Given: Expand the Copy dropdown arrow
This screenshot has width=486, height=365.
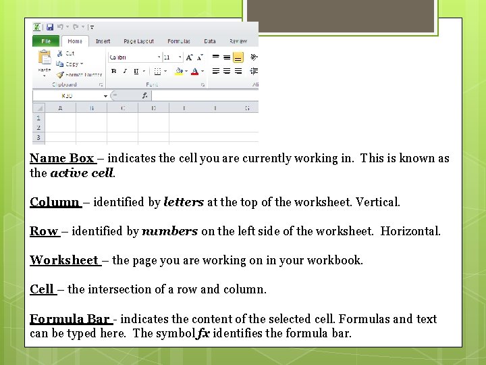Looking at the screenshot, I should click(82, 64).
